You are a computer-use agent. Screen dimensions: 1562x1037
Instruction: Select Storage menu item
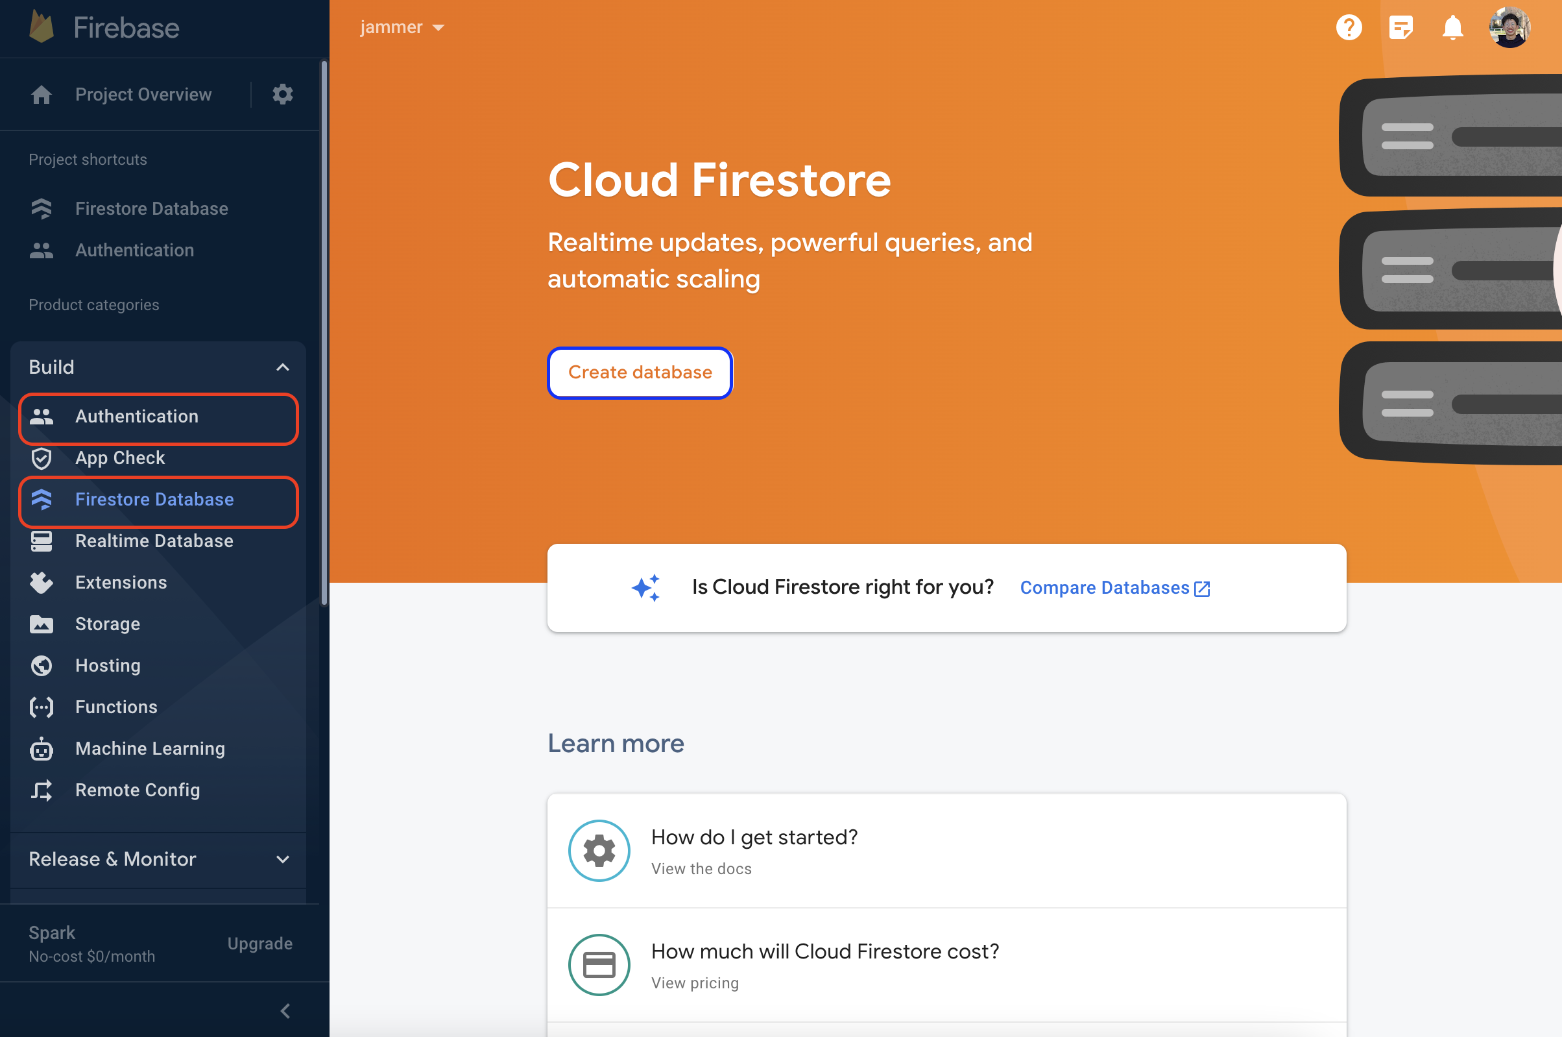coord(159,624)
